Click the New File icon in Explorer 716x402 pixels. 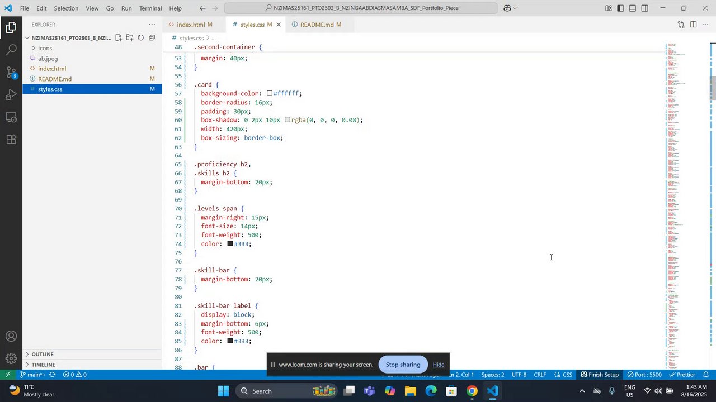pyautogui.click(x=119, y=38)
